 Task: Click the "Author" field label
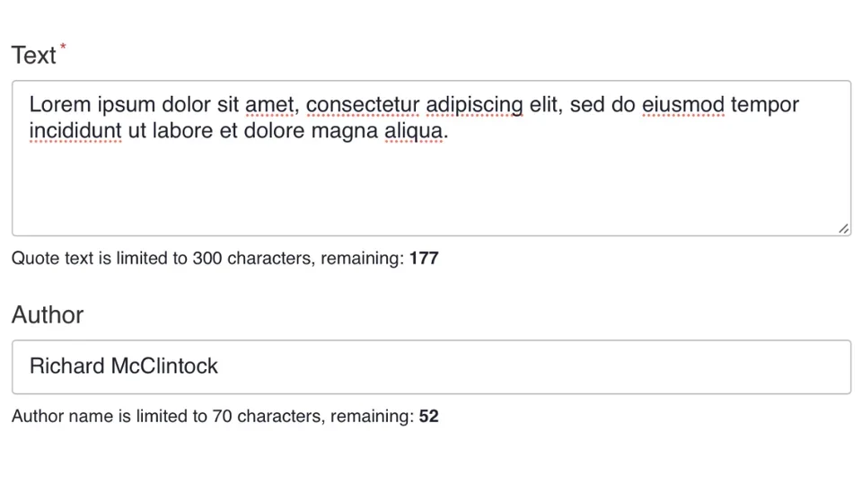click(48, 315)
